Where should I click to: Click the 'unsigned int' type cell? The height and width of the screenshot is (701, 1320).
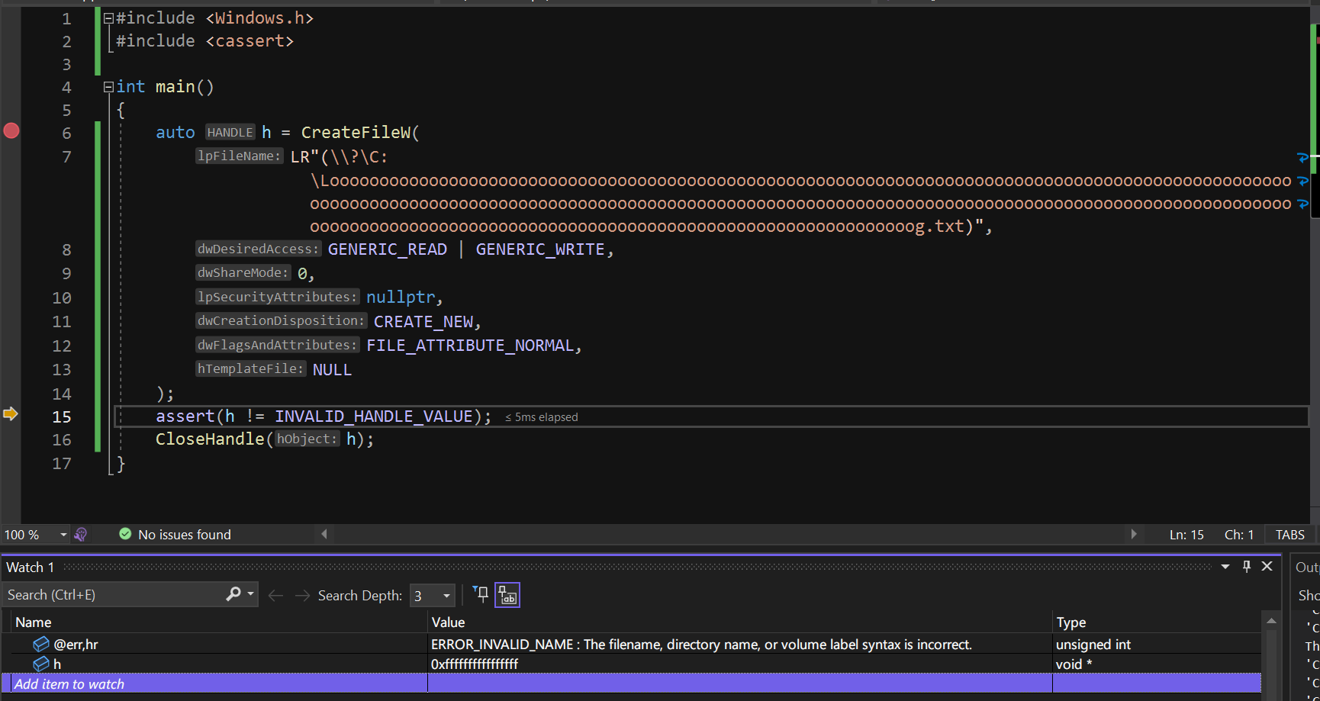click(x=1157, y=645)
